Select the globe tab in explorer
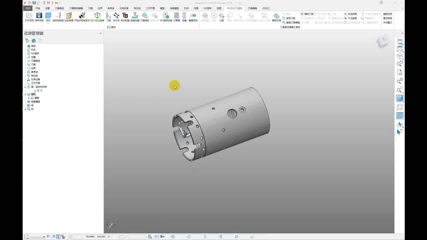The width and height of the screenshot is (427, 240). 34,41
